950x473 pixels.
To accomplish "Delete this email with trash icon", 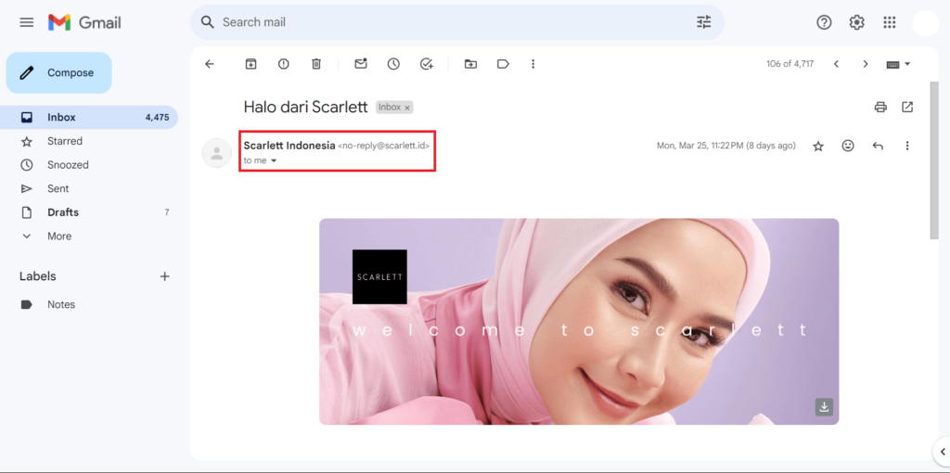I will click(316, 64).
